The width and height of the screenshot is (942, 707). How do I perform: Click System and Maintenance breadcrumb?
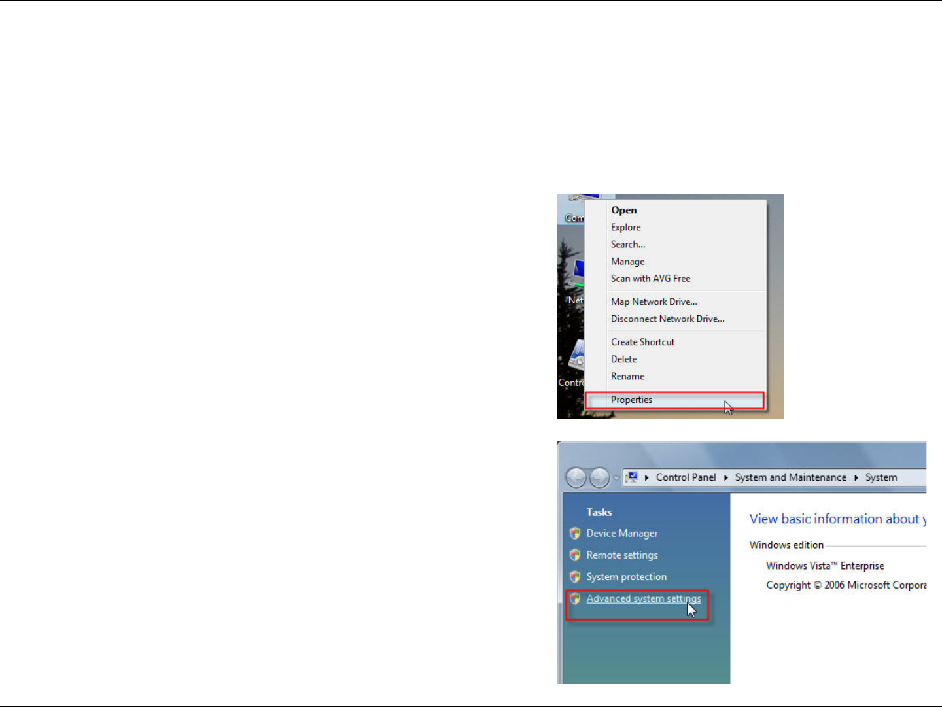(790, 477)
